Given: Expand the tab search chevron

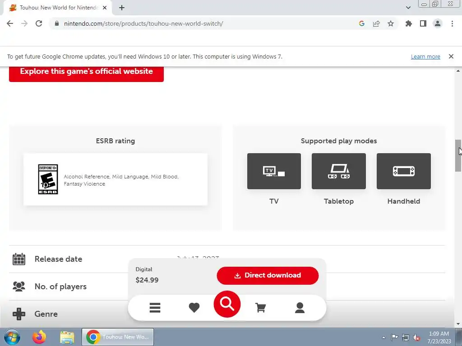Looking at the screenshot, I should pyautogui.click(x=408, y=8).
